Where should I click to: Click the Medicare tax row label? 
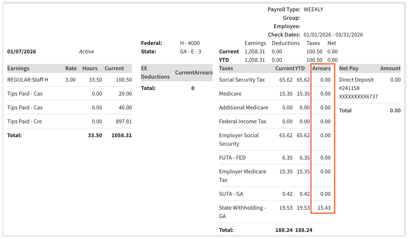click(x=230, y=94)
